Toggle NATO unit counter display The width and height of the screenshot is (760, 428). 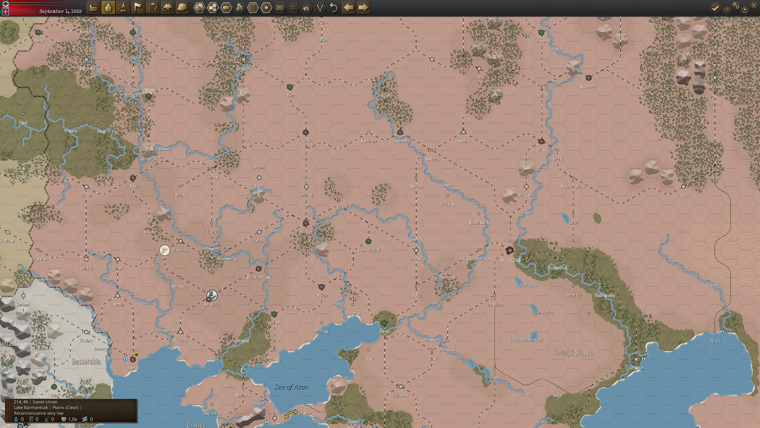[280, 8]
